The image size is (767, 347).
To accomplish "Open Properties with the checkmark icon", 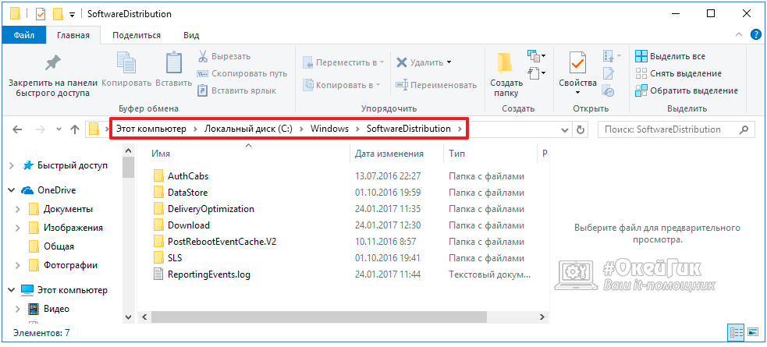I will coord(577,62).
